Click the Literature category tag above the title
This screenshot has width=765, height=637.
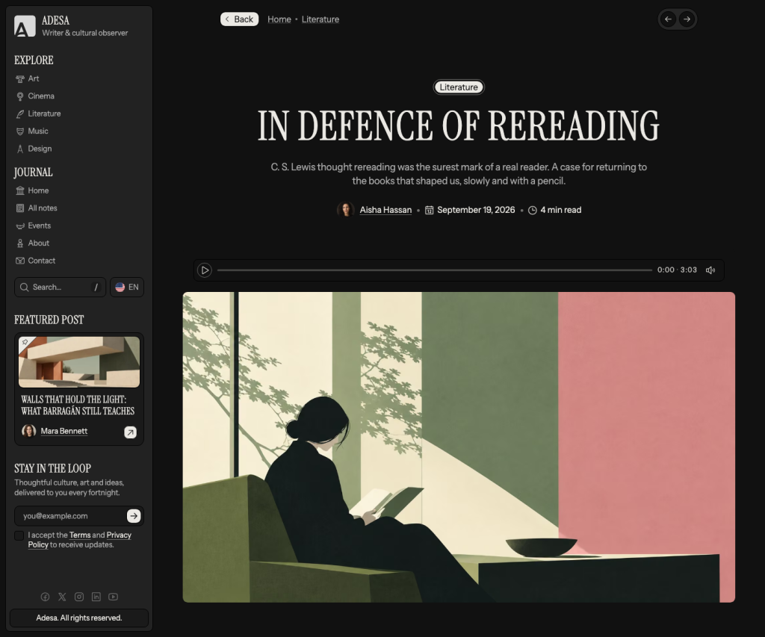pyautogui.click(x=459, y=87)
